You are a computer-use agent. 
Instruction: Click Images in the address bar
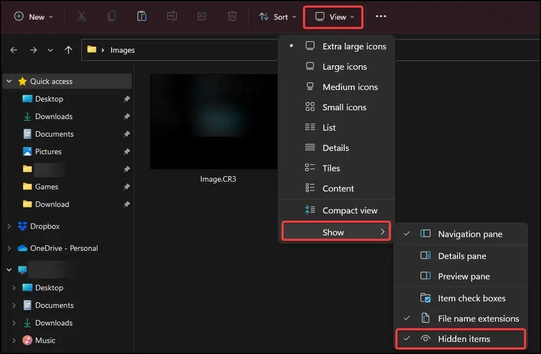click(x=123, y=50)
